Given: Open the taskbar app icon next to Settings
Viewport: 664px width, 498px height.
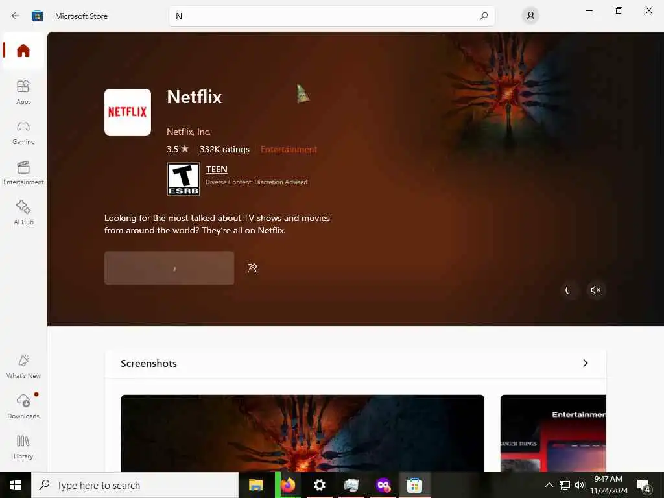Looking at the screenshot, I should point(351,485).
